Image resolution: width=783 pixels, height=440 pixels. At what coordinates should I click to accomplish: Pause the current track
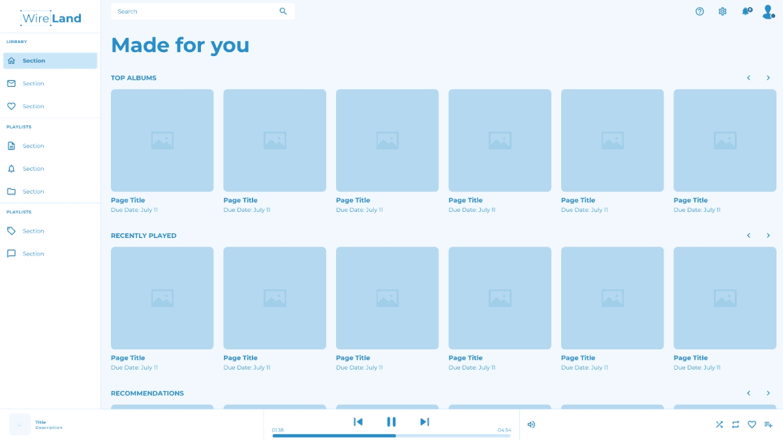pos(391,422)
